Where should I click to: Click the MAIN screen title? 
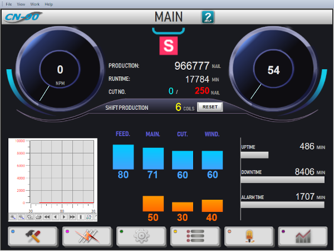pos(169,17)
